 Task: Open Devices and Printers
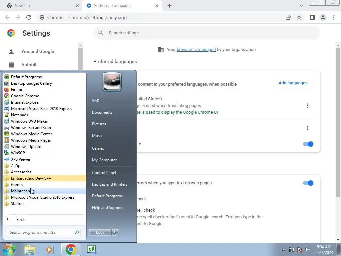point(110,184)
